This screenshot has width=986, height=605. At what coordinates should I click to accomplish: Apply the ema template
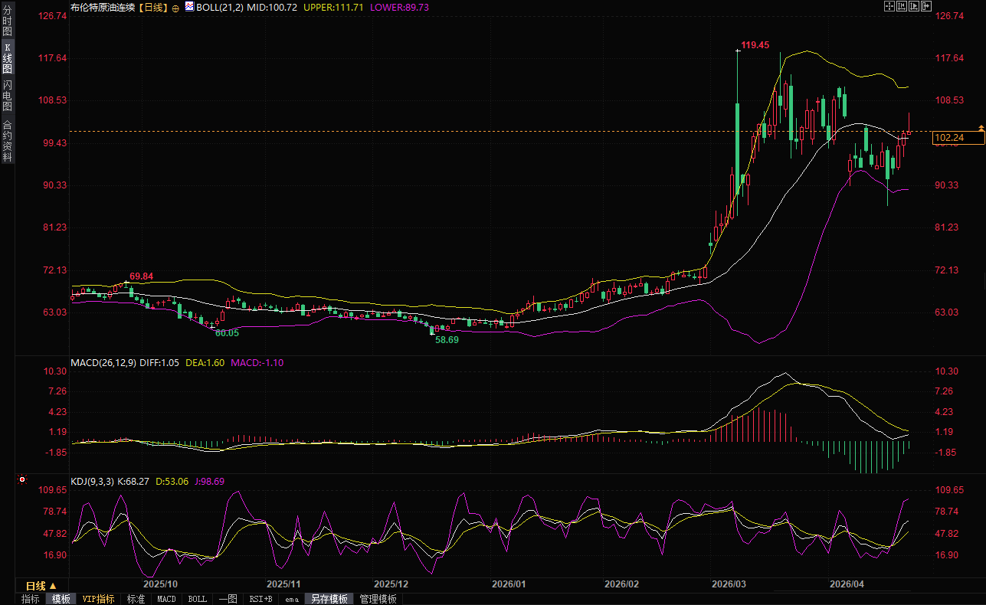tap(291, 599)
